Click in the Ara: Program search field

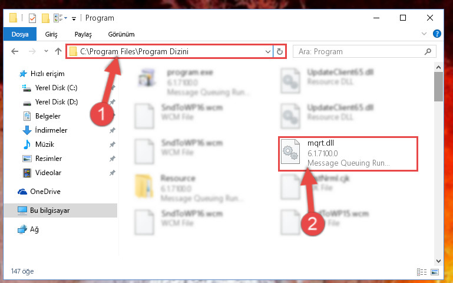(x=358, y=51)
